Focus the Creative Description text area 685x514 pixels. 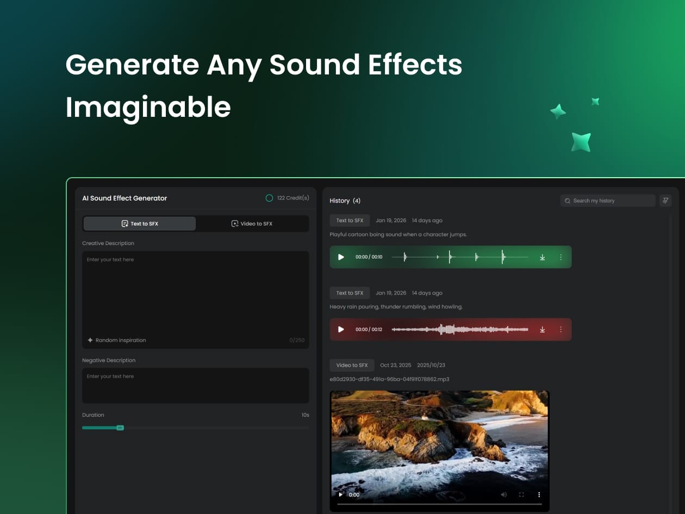(x=196, y=293)
